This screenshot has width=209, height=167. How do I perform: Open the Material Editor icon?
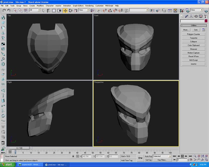click(182, 10)
